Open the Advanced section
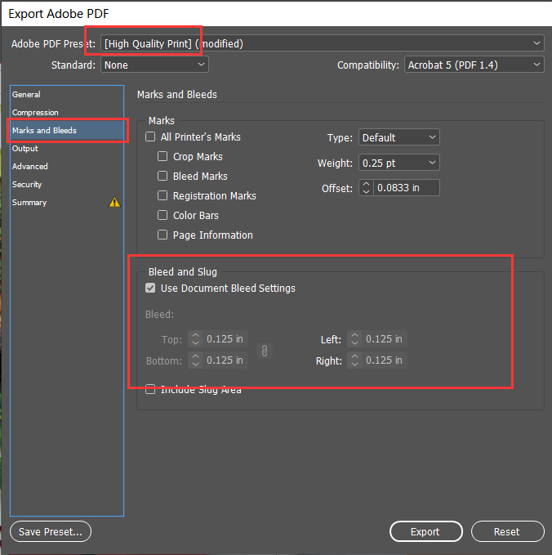 pyautogui.click(x=67, y=167)
